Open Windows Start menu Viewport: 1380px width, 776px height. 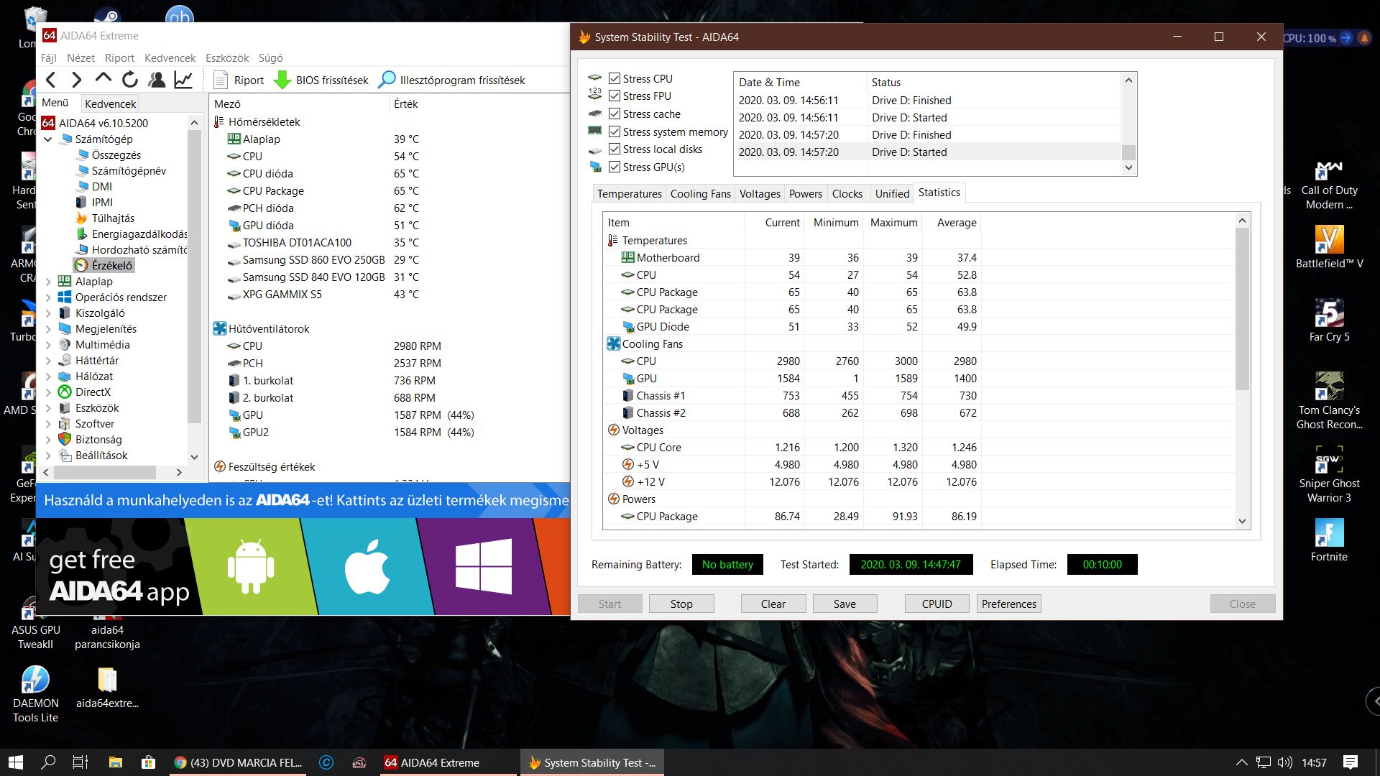click(15, 762)
